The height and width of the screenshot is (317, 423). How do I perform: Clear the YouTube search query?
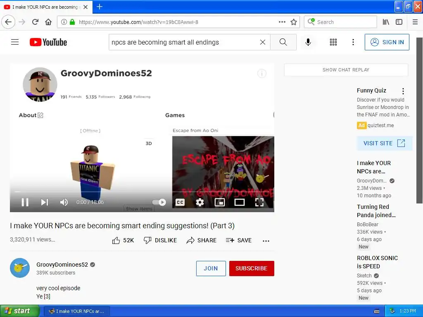262,42
